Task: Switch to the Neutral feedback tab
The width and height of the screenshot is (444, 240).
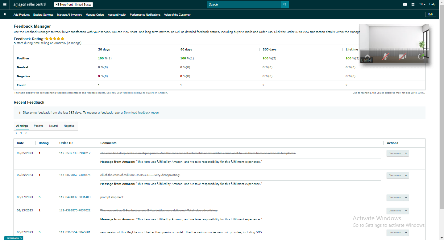Action: [x=53, y=126]
